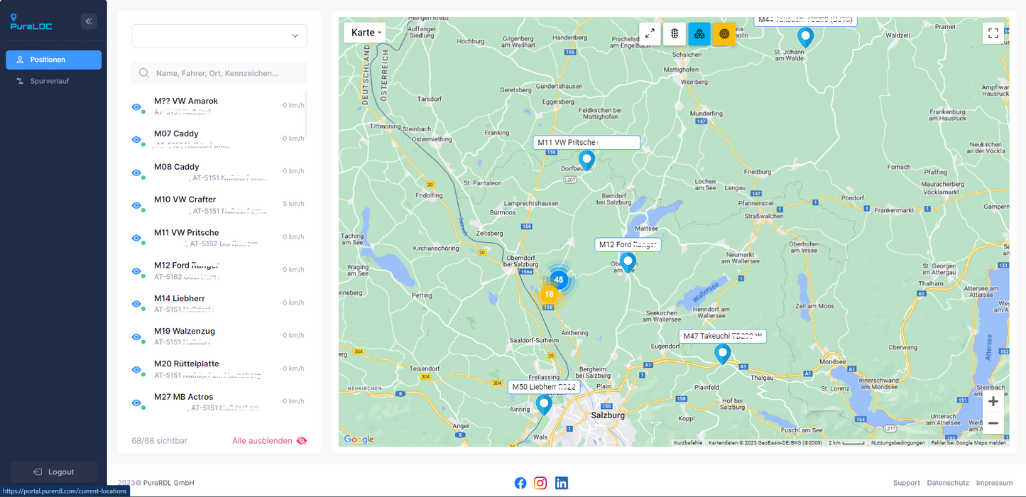
Task: Select Positionen in the sidebar
Action: pos(53,60)
